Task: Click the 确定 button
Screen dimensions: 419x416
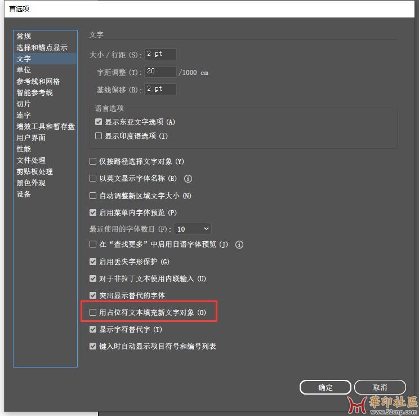Action: [326, 387]
